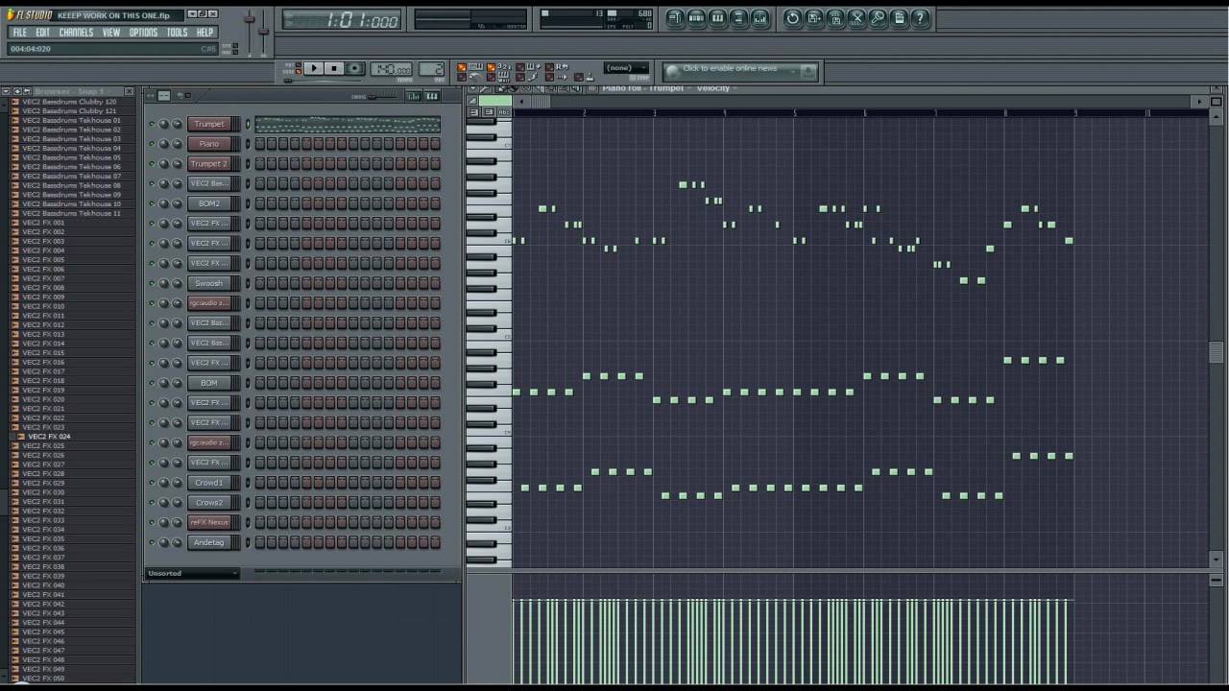Viewport: 1229px width, 691px height.
Task: Toggle Song mode switch near transport
Action: click(299, 71)
